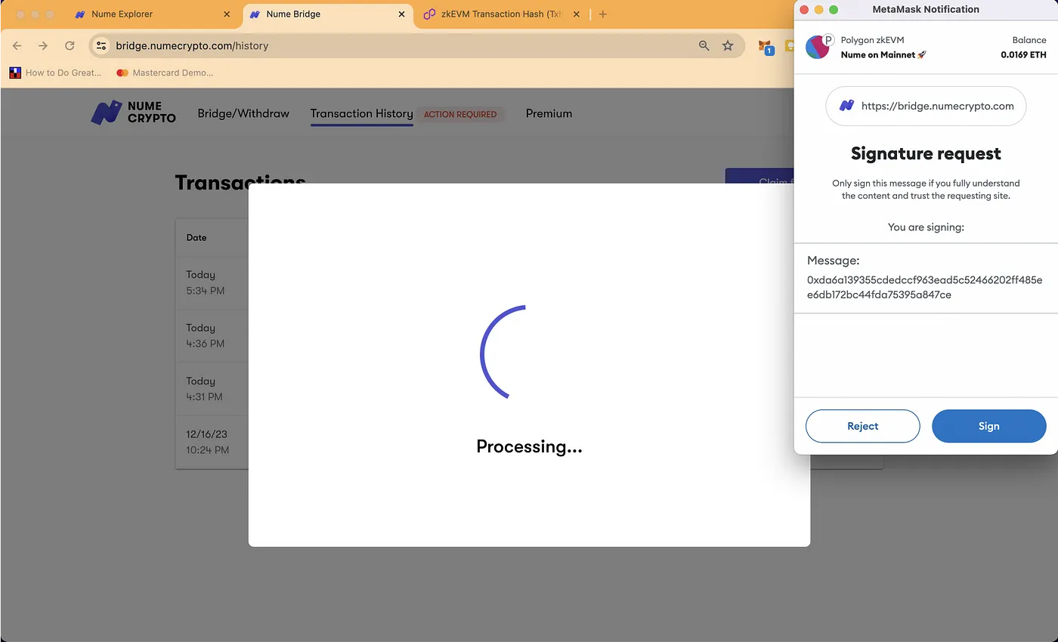Click the 0.0169 ETH balance value

1023,54
